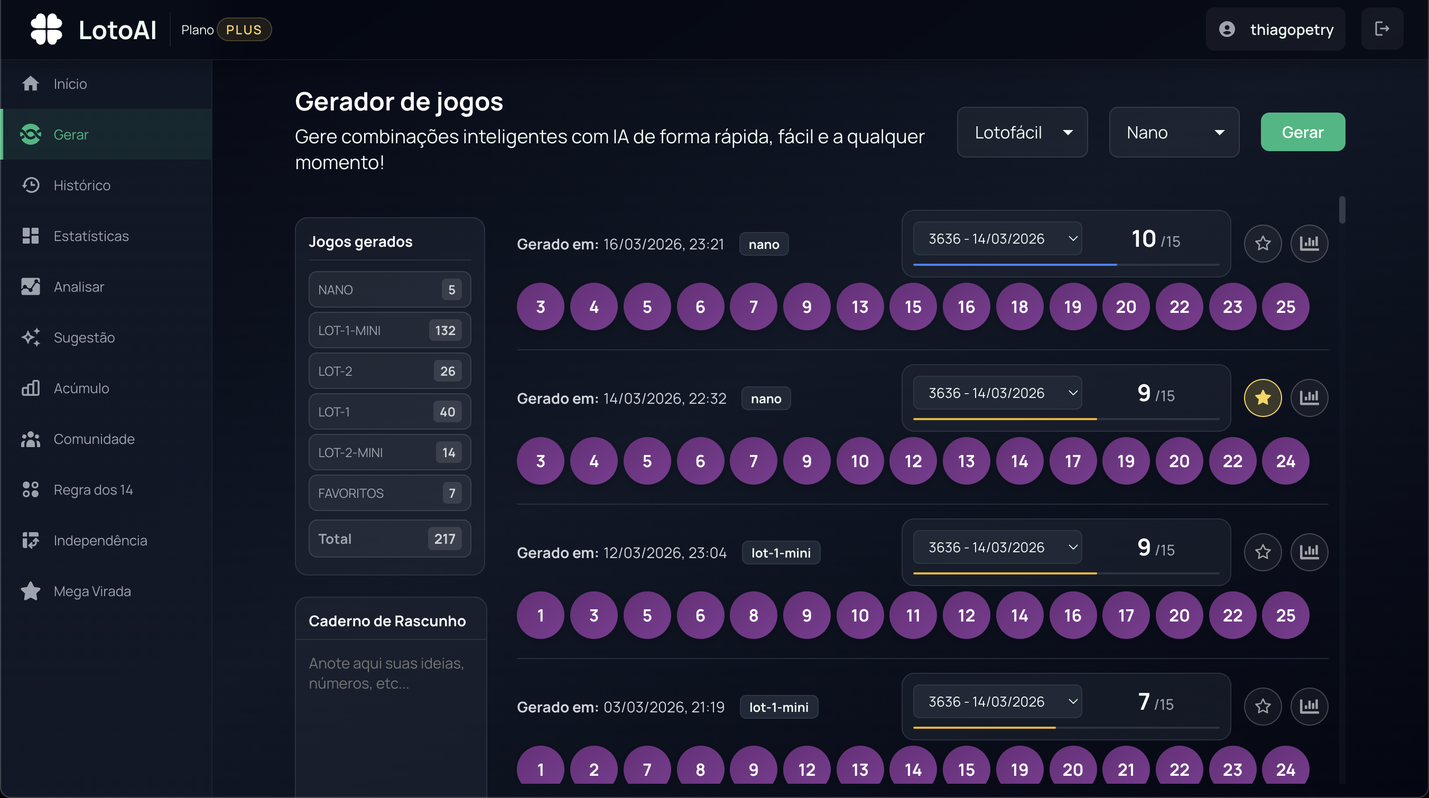Click lot-1-mini tag on 03/03/2026 game
This screenshot has height=798, width=1429.
(778, 707)
